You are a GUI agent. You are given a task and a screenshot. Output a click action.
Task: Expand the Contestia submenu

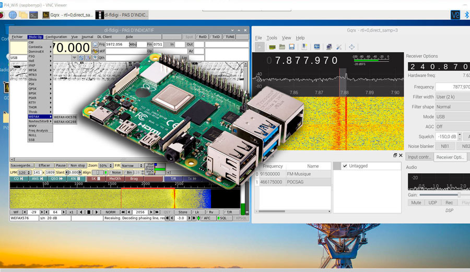(x=40, y=47)
